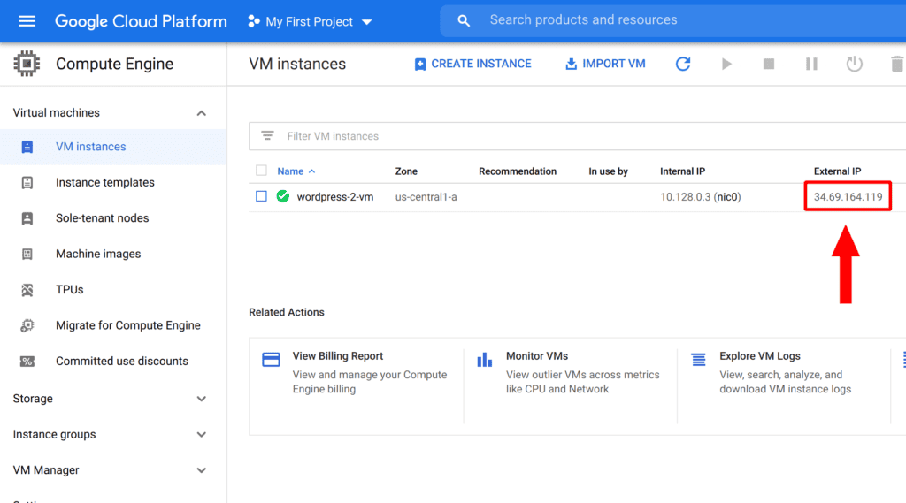Select VM instances in sidebar

113,147
